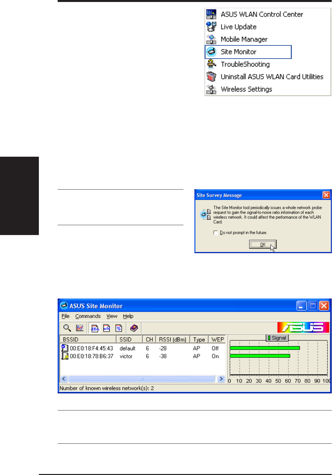
Task: Tick 'Do not prompt in the future' checkbox
Action: [x=216, y=233]
